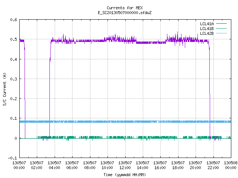Select the file name E_SC20130507000000.sfduZ subtitle
The image size is (238, 178).
click(x=125, y=13)
